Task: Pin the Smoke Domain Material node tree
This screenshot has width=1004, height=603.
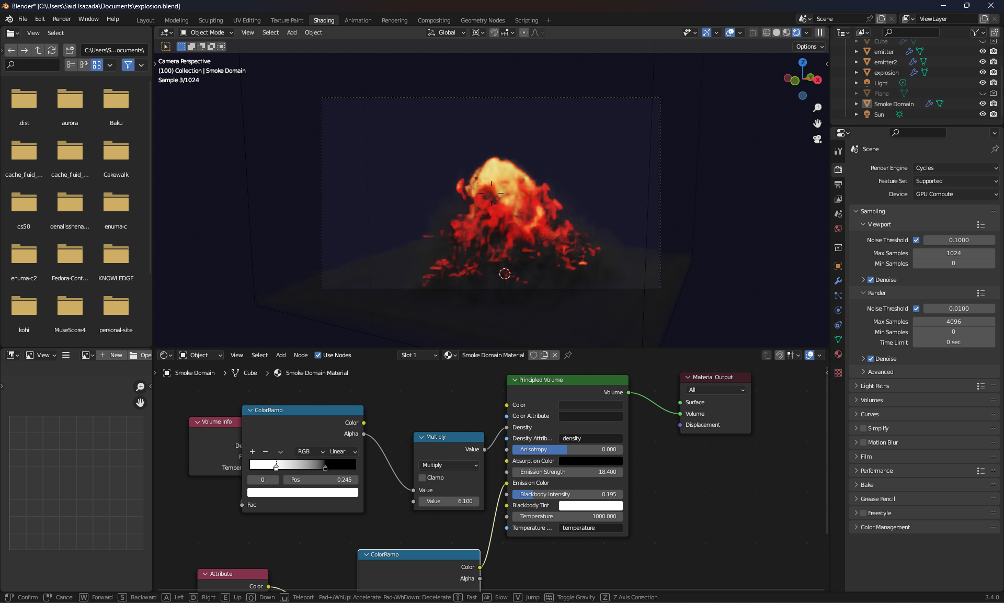Action: (x=568, y=355)
